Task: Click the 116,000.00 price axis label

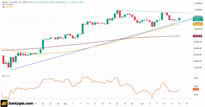Action: point(198,3)
